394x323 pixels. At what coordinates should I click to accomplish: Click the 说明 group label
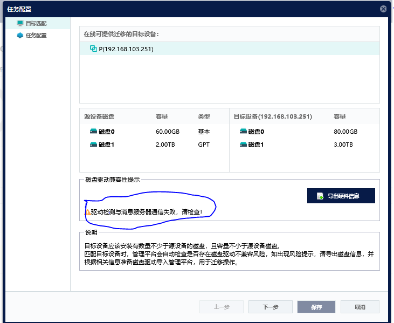(91, 232)
